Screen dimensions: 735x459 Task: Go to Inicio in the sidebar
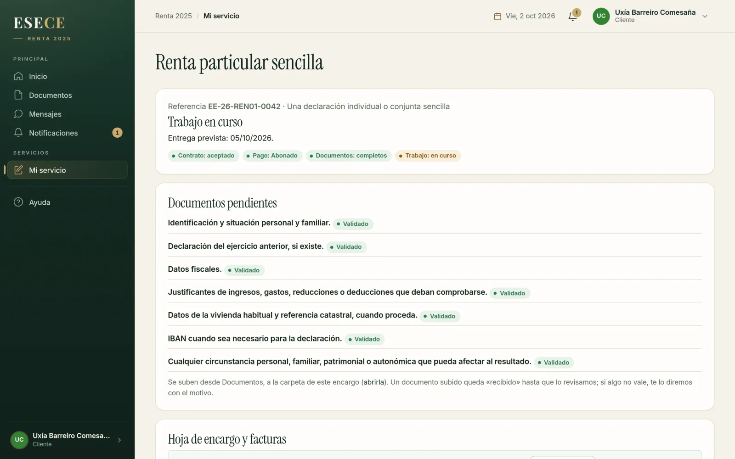coord(67,76)
